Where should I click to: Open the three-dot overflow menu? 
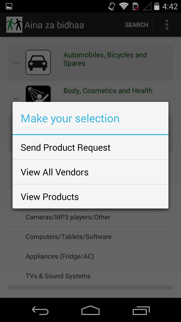pyautogui.click(x=167, y=25)
